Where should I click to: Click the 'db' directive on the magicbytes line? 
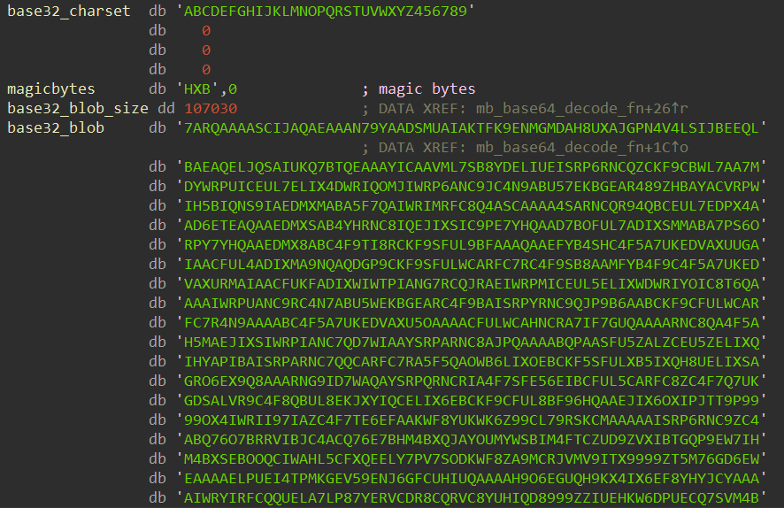coord(157,89)
